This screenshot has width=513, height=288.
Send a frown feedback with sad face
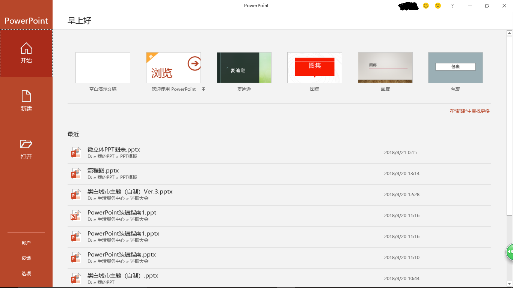pyautogui.click(x=438, y=6)
